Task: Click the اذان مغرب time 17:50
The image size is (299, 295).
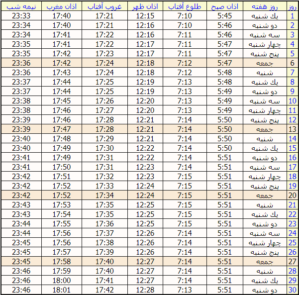Action: (62, 167)
